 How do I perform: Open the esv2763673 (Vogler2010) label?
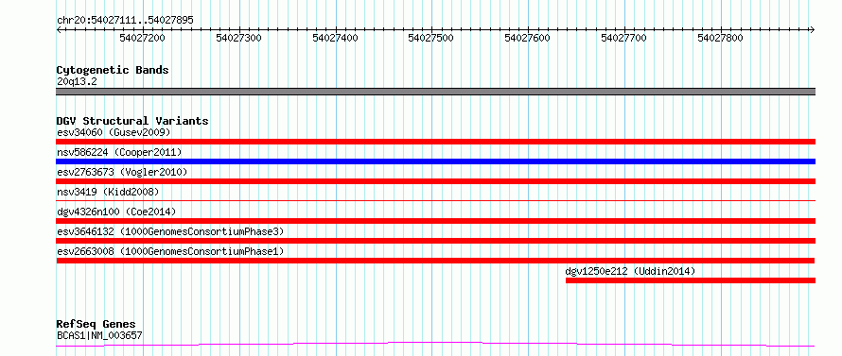tap(122, 172)
